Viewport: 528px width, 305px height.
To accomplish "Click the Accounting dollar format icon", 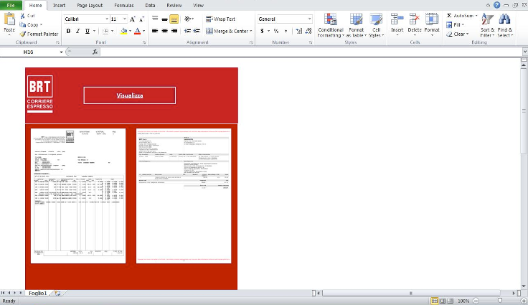I will 262,31.
